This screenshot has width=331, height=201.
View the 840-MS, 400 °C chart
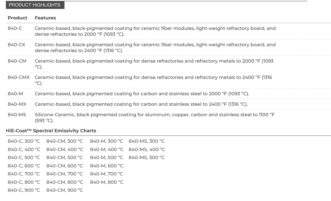[147, 149]
